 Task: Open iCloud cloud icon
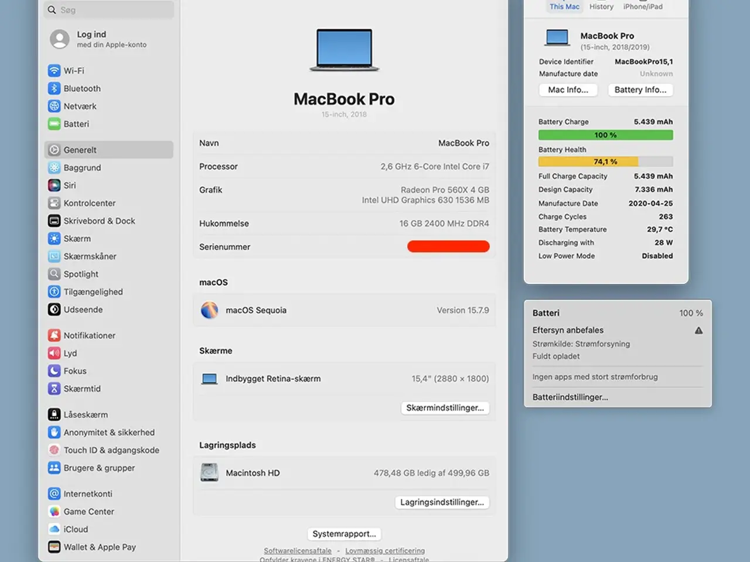pos(54,529)
